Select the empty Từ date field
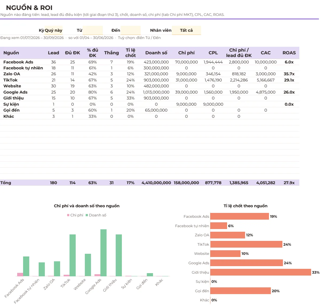The width and height of the screenshot is (324, 307). (93, 30)
